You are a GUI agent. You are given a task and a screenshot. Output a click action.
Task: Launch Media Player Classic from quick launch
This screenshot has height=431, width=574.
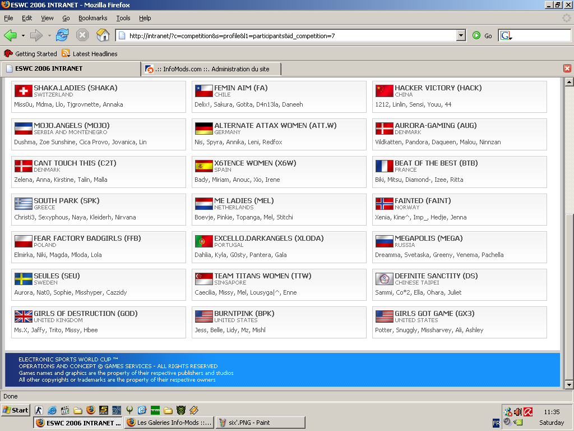point(65,410)
